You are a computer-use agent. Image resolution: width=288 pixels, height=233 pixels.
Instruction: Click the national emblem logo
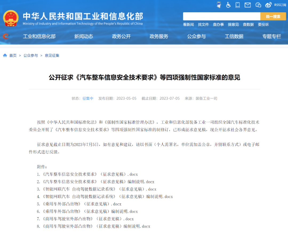11,18
